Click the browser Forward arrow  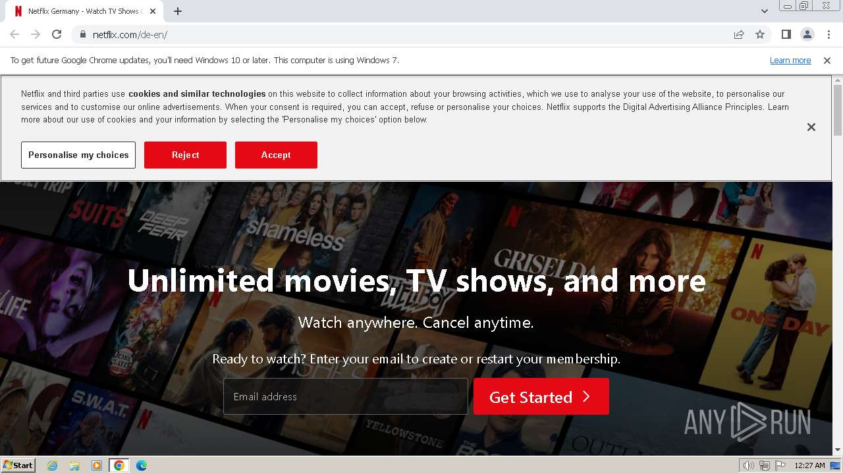point(36,34)
